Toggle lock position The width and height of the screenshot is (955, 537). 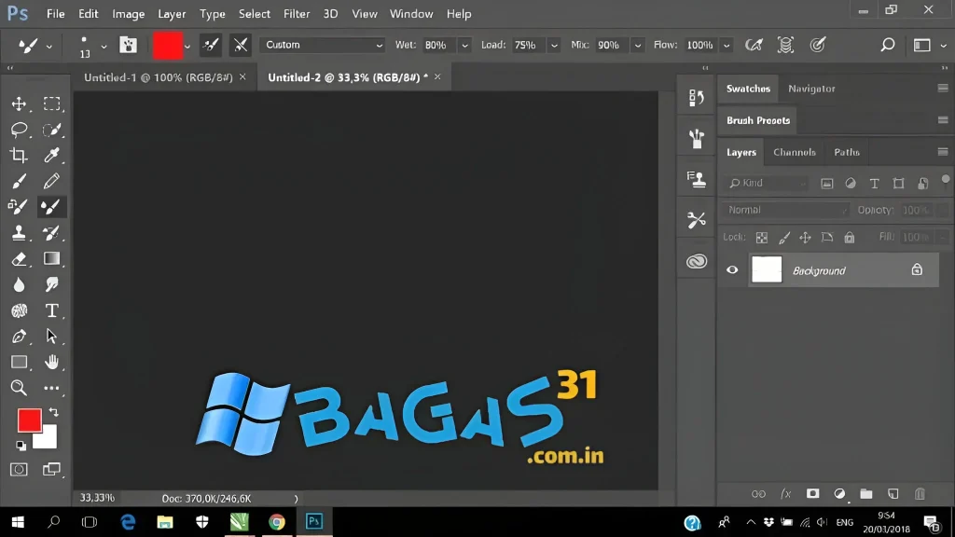pyautogui.click(x=805, y=238)
